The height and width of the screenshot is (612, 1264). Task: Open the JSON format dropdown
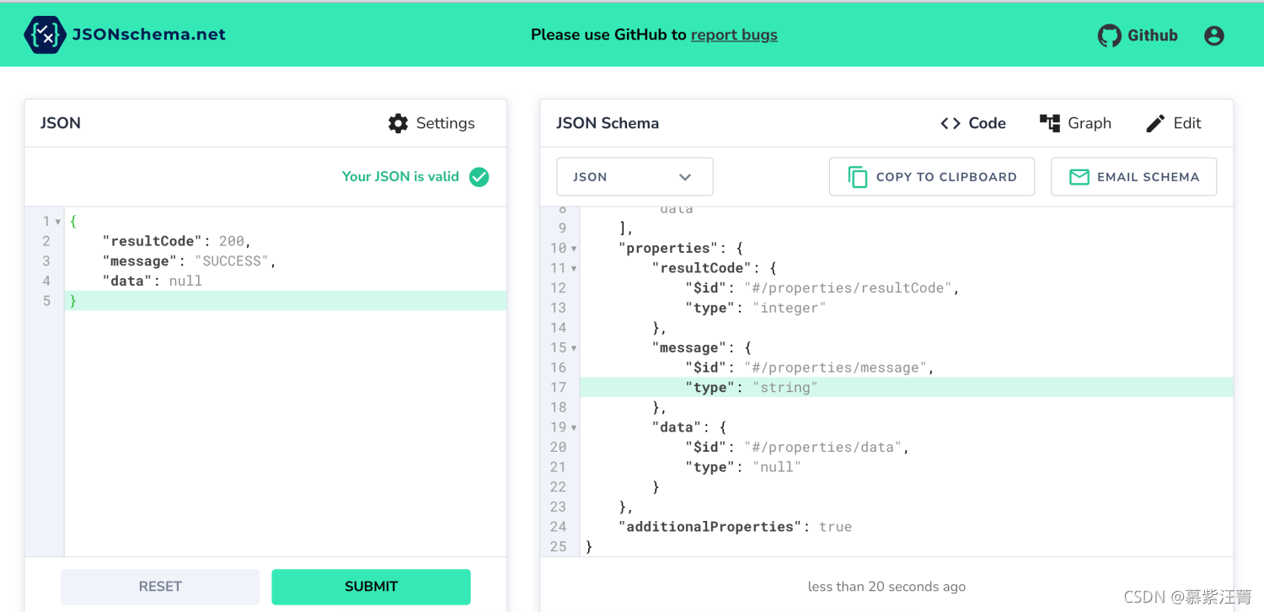(635, 177)
